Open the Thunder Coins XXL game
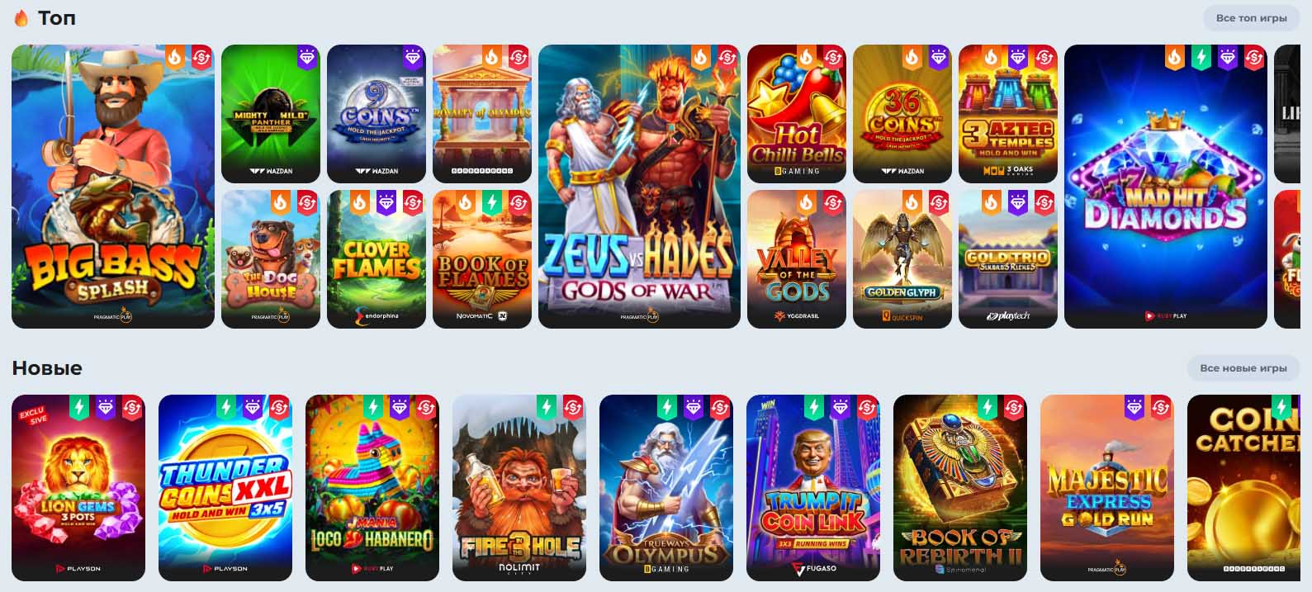This screenshot has height=592, width=1312. (225, 488)
